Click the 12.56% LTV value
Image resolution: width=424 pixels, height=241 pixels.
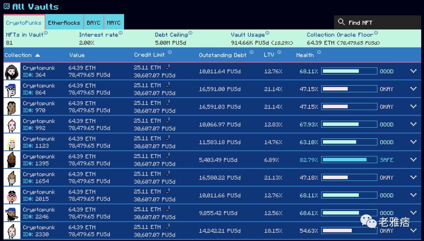point(273,213)
